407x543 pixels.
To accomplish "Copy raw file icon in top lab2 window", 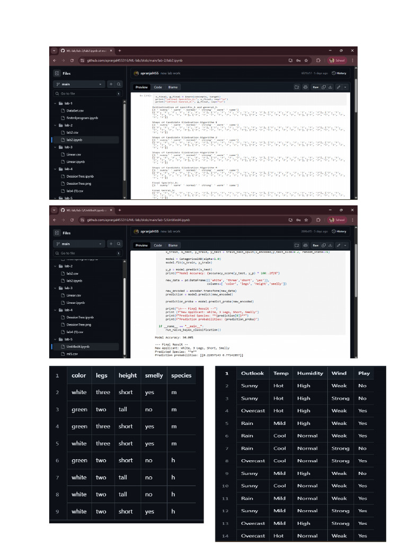I will tap(324, 87).
